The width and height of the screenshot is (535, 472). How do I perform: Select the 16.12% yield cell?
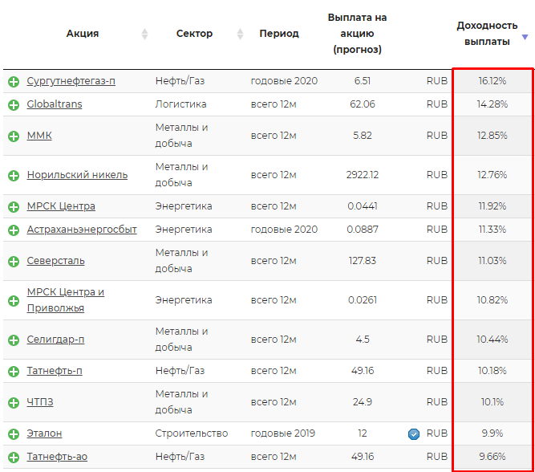tap(492, 81)
